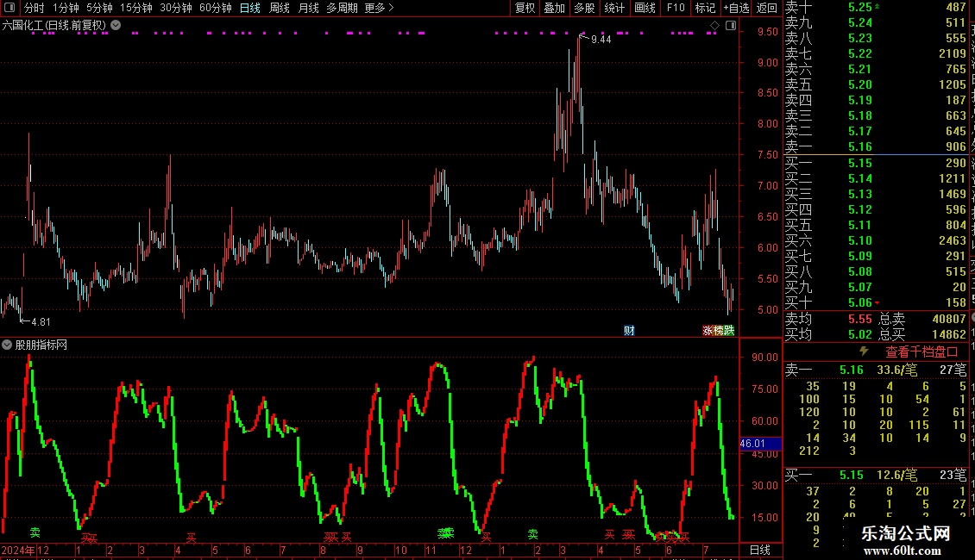The height and width of the screenshot is (560, 975).
Task: Select the 5分钟 period
Action: tap(99, 8)
